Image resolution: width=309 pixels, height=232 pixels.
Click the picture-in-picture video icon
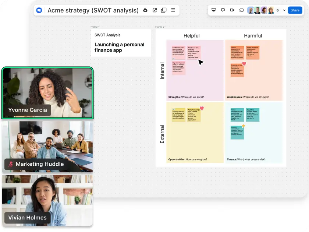(x=241, y=10)
